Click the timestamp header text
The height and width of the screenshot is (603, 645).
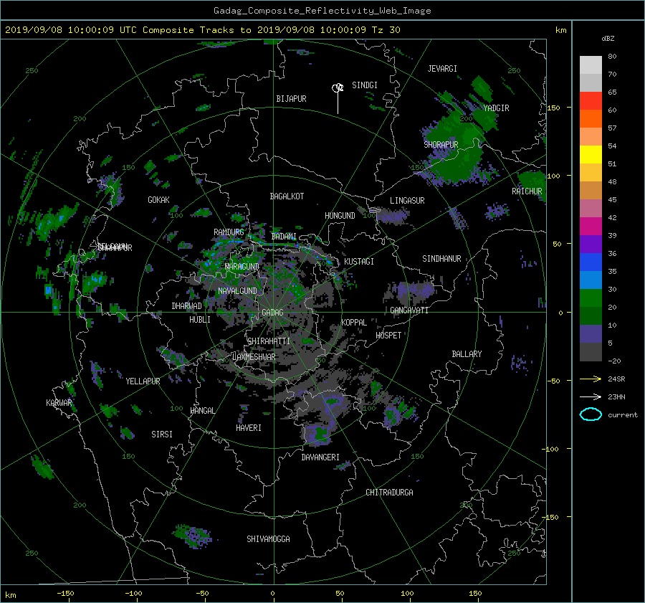coord(202,29)
